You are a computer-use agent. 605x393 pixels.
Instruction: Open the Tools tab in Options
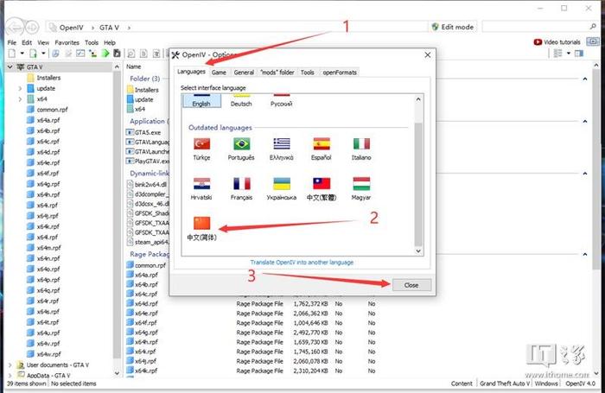click(307, 72)
